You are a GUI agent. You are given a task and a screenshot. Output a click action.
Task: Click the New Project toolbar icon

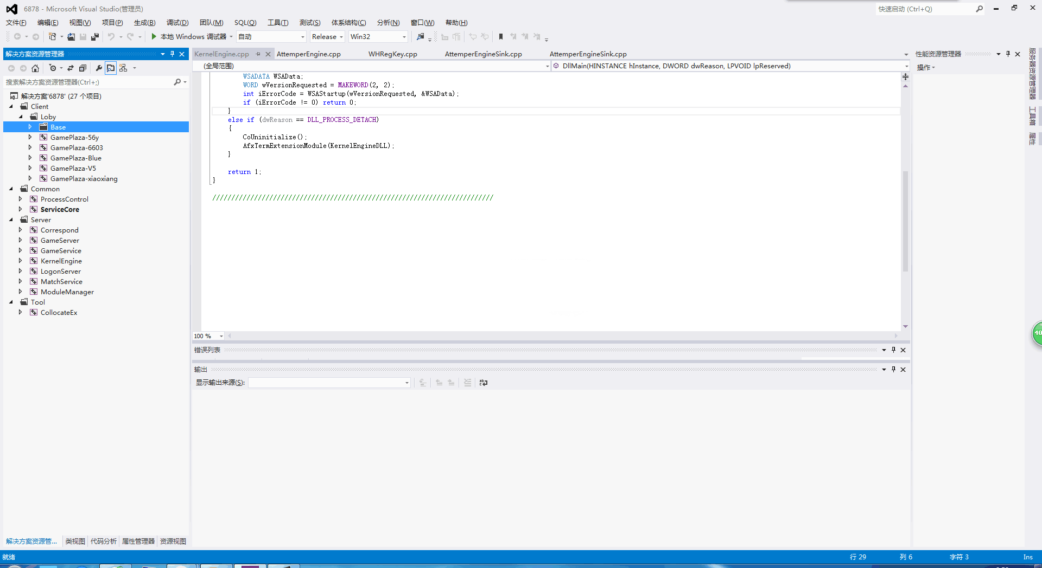tap(53, 37)
